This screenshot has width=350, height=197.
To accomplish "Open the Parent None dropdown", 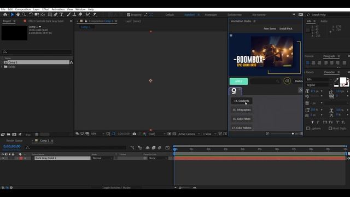I will pyautogui.click(x=158, y=158).
